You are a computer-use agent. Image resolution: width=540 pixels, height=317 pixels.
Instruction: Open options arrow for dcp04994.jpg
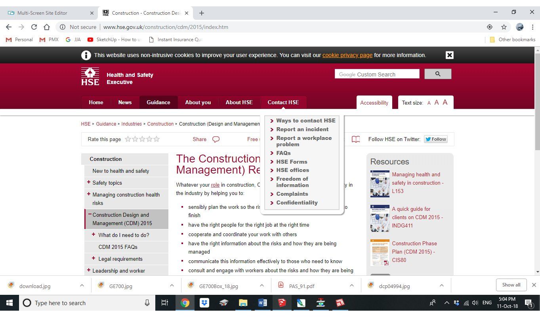click(x=442, y=285)
